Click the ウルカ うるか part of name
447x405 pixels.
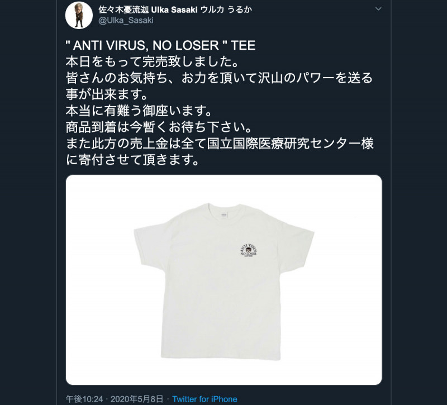(x=226, y=9)
